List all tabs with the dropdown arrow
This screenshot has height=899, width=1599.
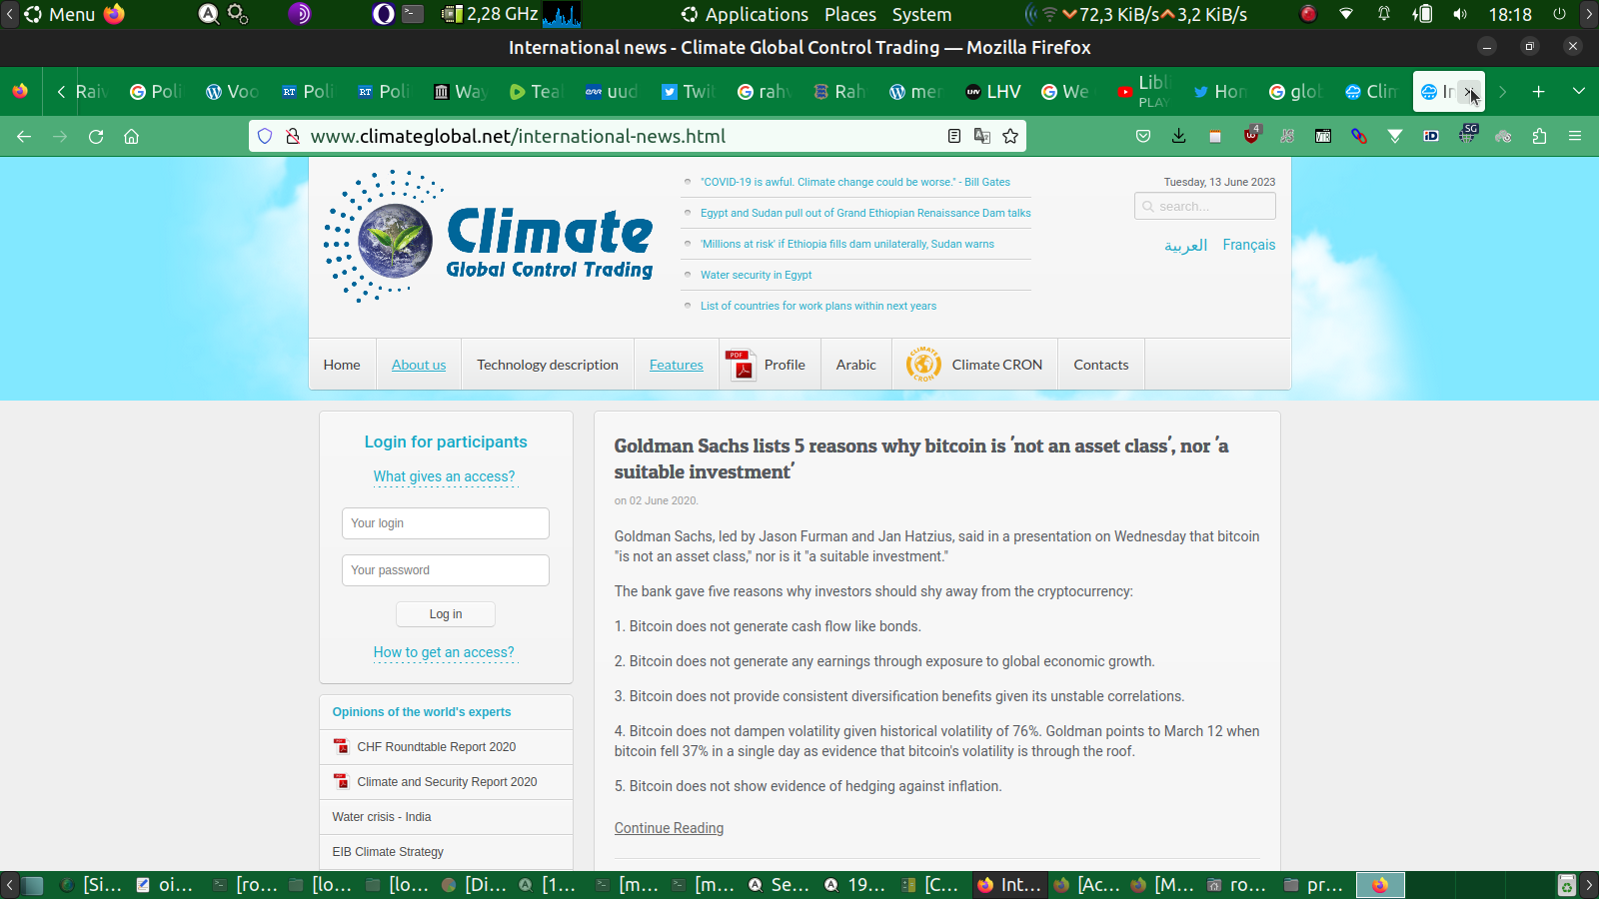coord(1579,92)
